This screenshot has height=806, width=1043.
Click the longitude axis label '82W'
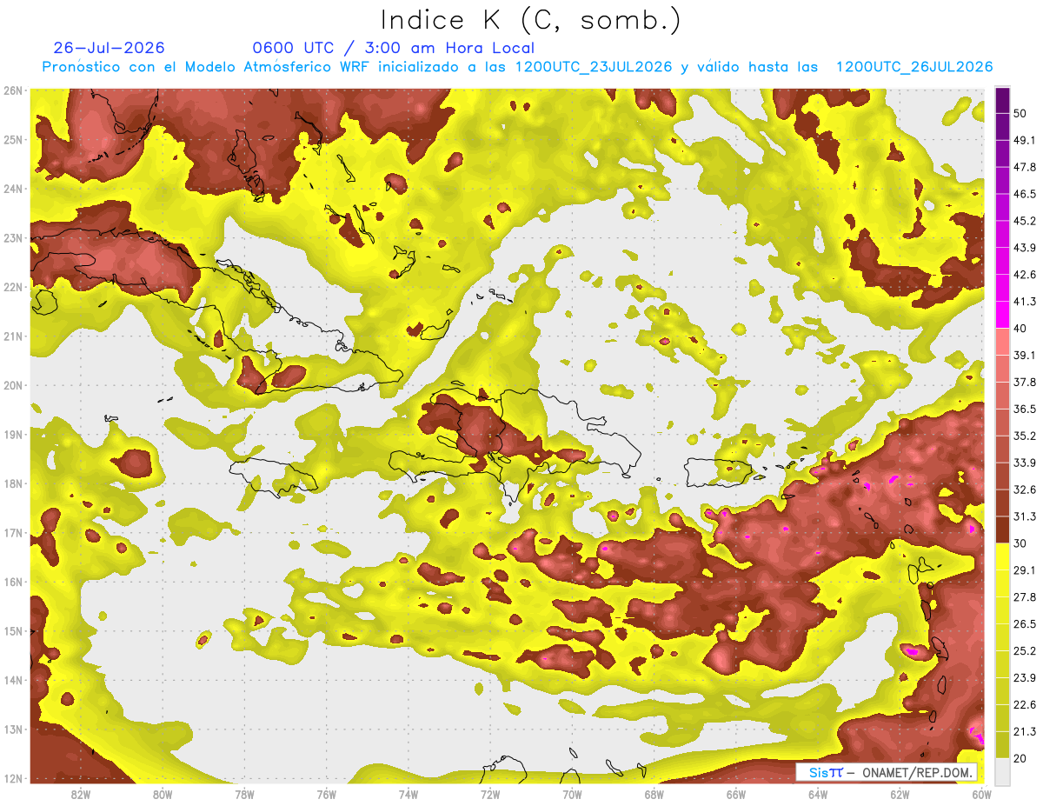[x=81, y=795]
